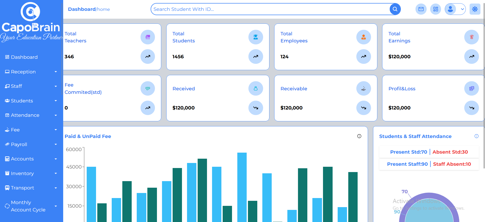This screenshot has width=485, height=222.
Task: Click the Profil&Loss trend-down arrow
Action: (x=472, y=108)
